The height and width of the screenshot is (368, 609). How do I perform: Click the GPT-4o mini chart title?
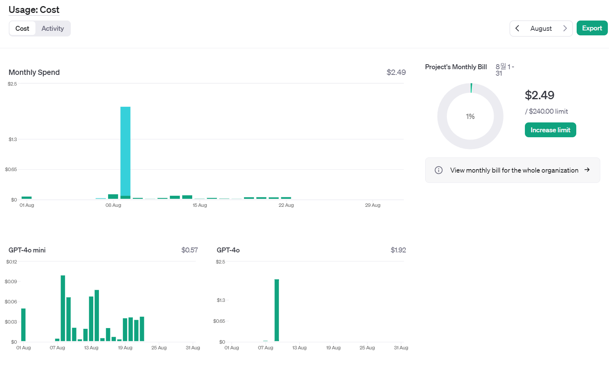pyautogui.click(x=27, y=250)
